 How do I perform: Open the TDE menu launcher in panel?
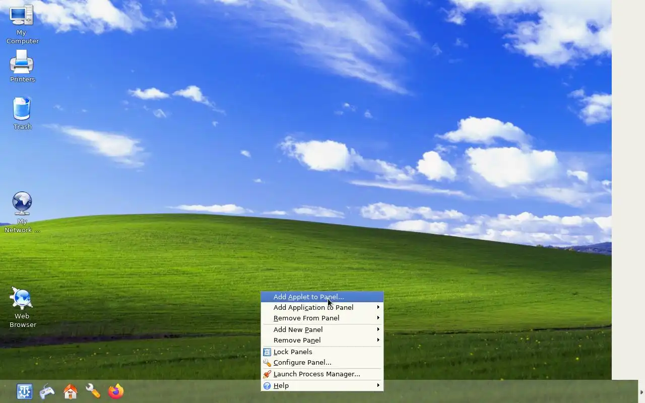coord(24,391)
